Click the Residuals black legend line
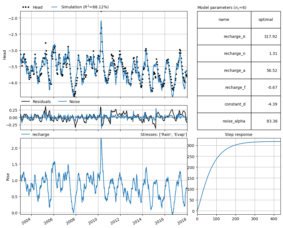Screen dimensions: 283x228 (26, 102)
